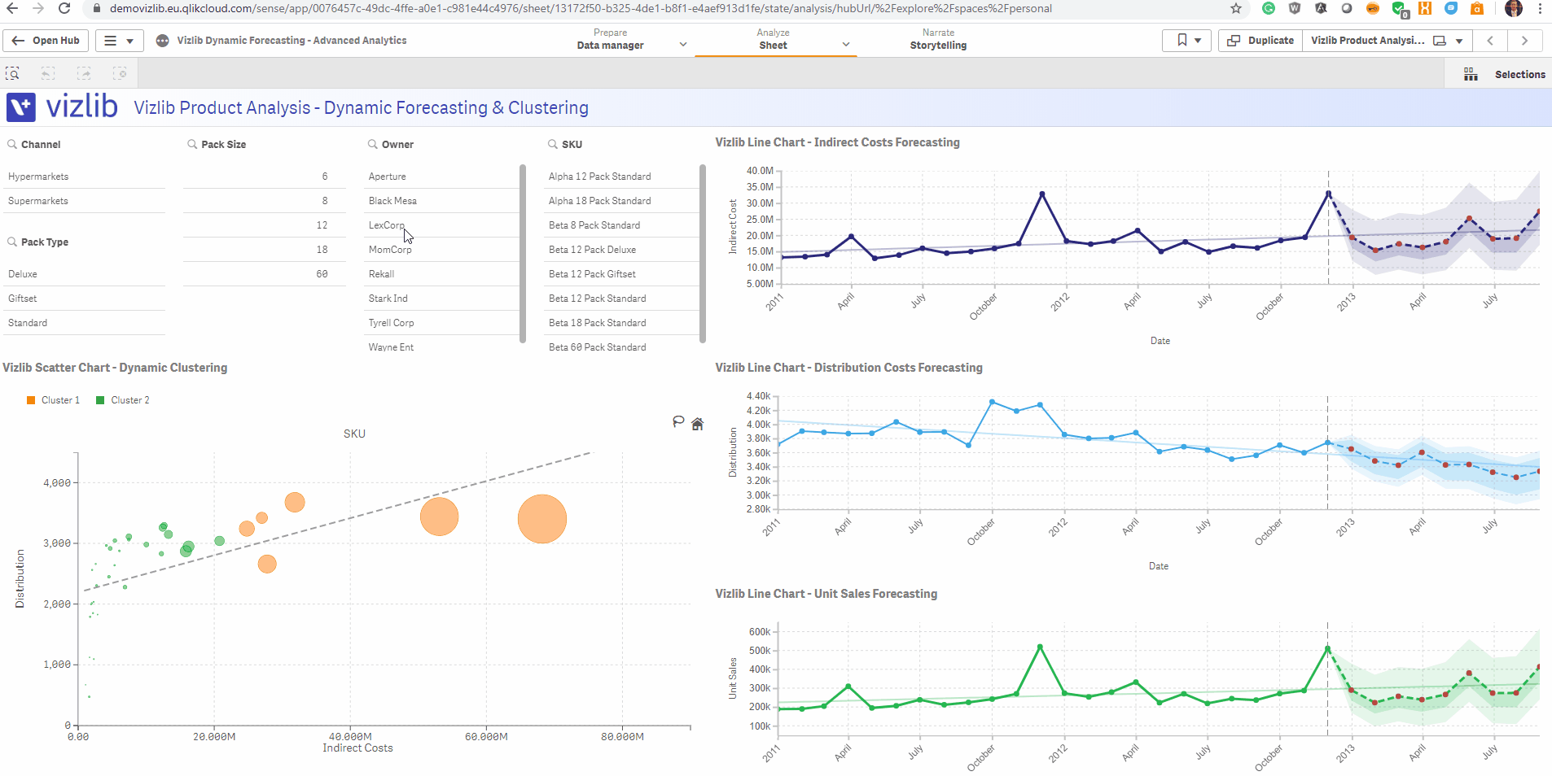Switch to the Analyze Sheet tab
Viewport: 1552px width, 776px height.
pyautogui.click(x=773, y=39)
